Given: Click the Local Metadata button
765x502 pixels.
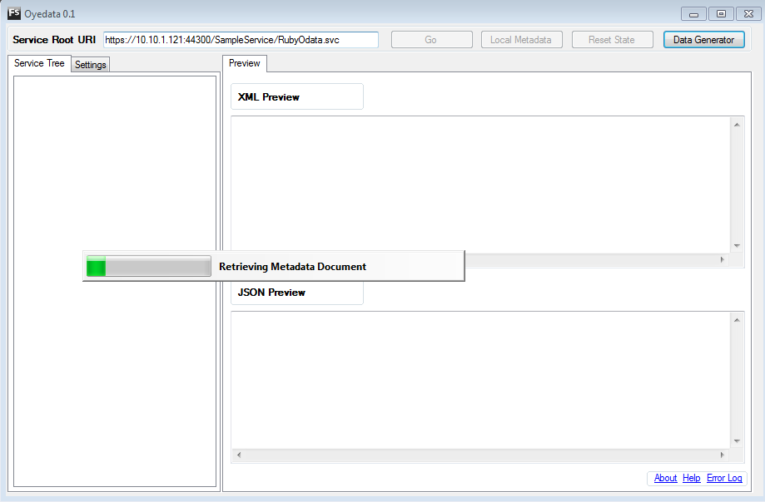Looking at the screenshot, I should [521, 40].
